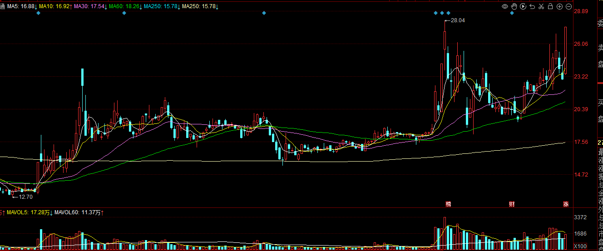Click the 23.22 price axis label
The height and width of the screenshot is (251, 603).
582,77
